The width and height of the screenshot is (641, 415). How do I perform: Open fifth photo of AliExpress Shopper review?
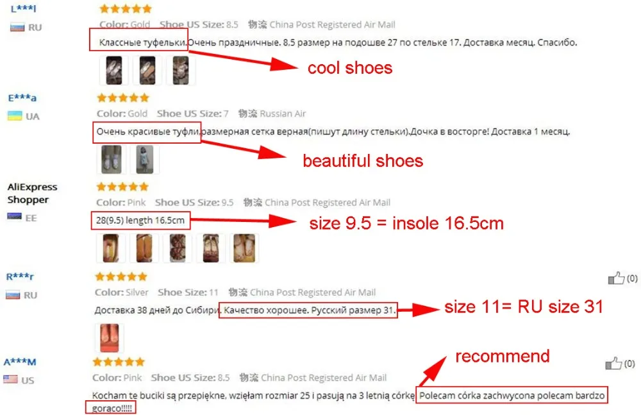(244, 248)
